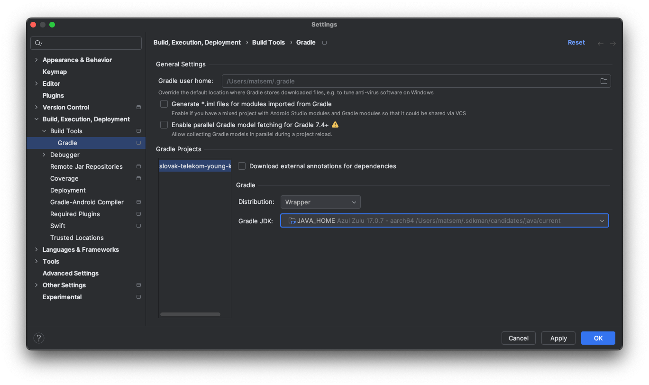Open the Gradle-Android Compiler settings page
Image resolution: width=649 pixels, height=385 pixels.
tap(87, 202)
